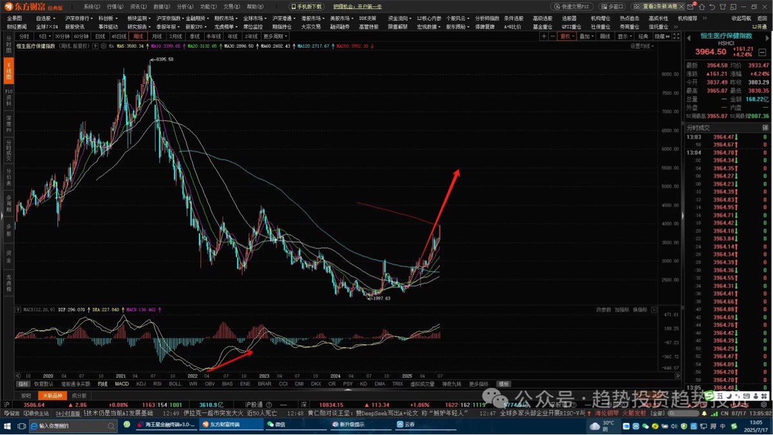The width and height of the screenshot is (773, 435).
Task: Toggle fullscreen chart icon
Action: point(676,36)
